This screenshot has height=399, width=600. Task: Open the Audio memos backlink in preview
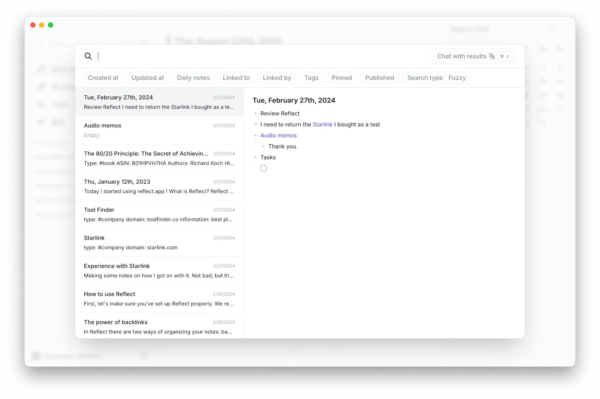click(278, 135)
